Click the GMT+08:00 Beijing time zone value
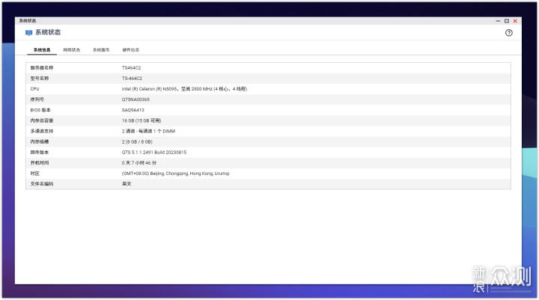The height and width of the screenshot is (300, 539). (175, 173)
